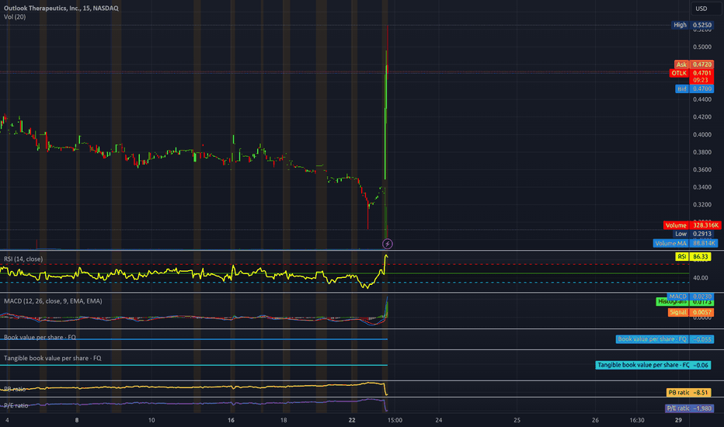The width and height of the screenshot is (724, 427).
Task: Click the Histogram value label
Action: 684,302
